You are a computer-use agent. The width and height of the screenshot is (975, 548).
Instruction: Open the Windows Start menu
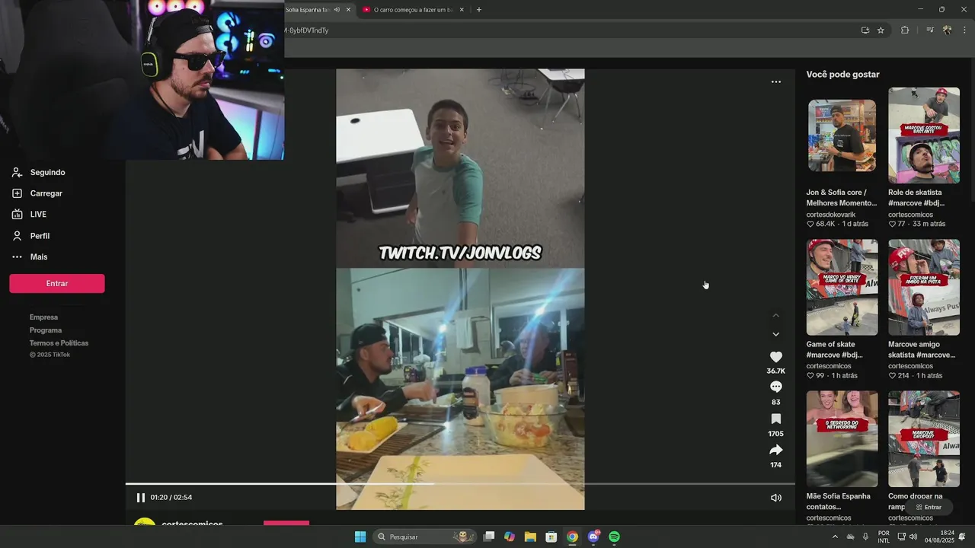point(360,537)
